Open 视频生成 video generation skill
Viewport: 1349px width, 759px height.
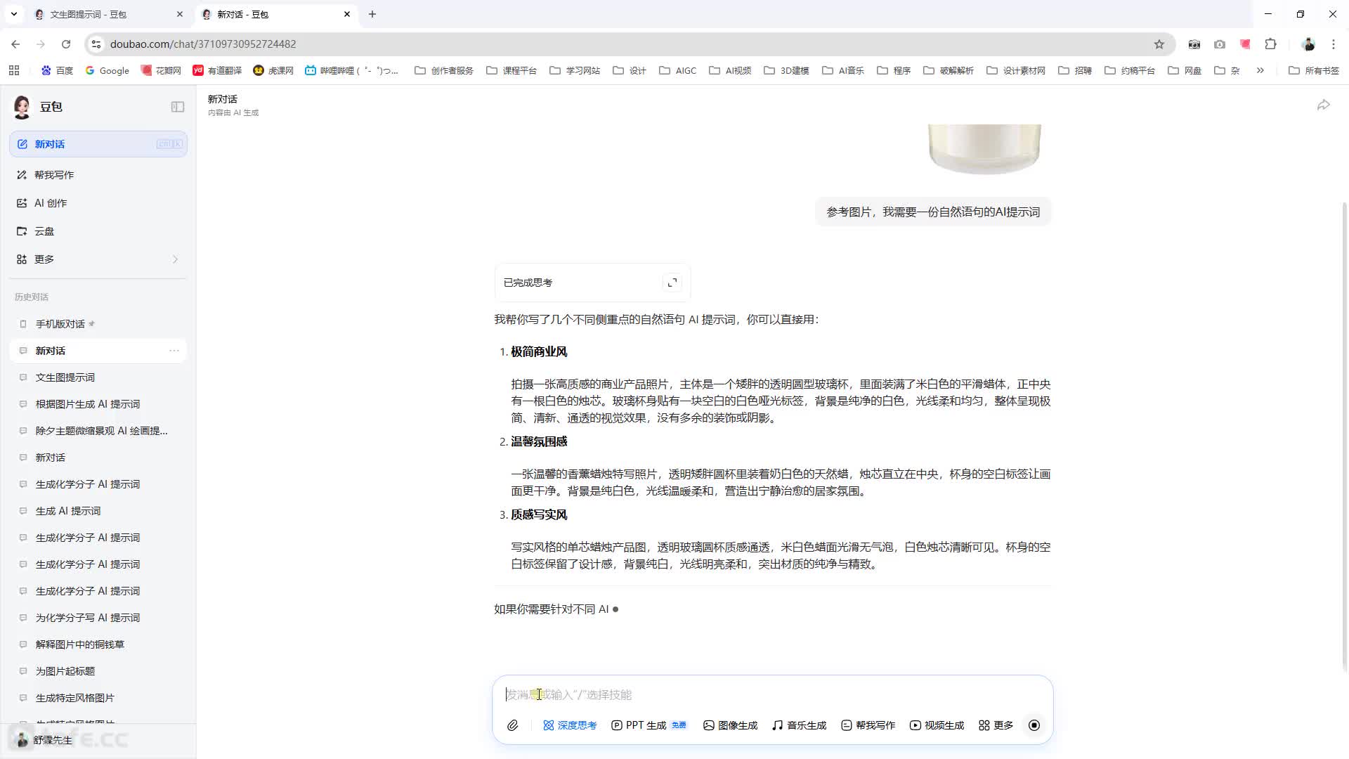(937, 725)
